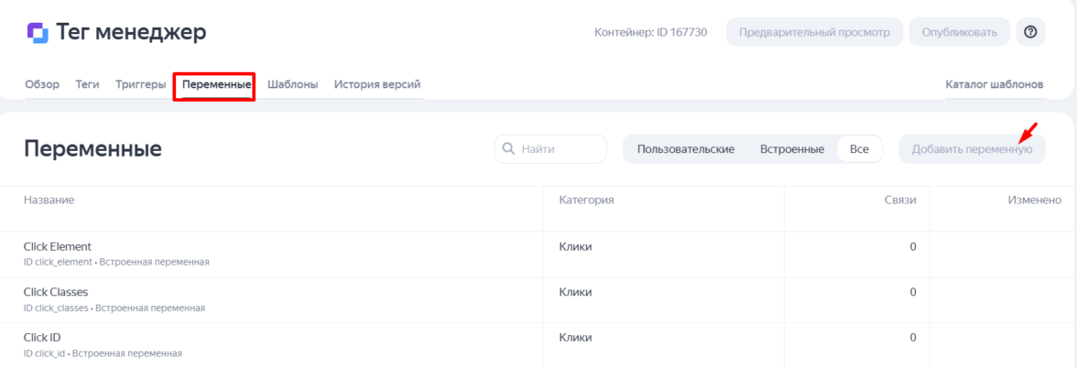Open the Шаблоны tab
The width and height of the screenshot is (1077, 368).
(x=292, y=84)
